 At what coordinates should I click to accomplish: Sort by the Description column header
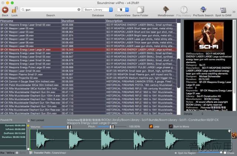pos(141,21)
